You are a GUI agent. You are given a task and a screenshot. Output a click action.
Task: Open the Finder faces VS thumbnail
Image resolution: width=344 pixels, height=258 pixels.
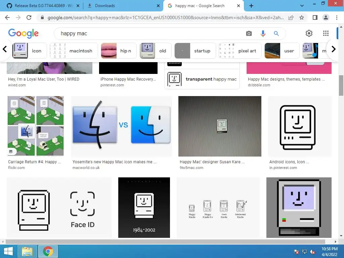click(122, 126)
